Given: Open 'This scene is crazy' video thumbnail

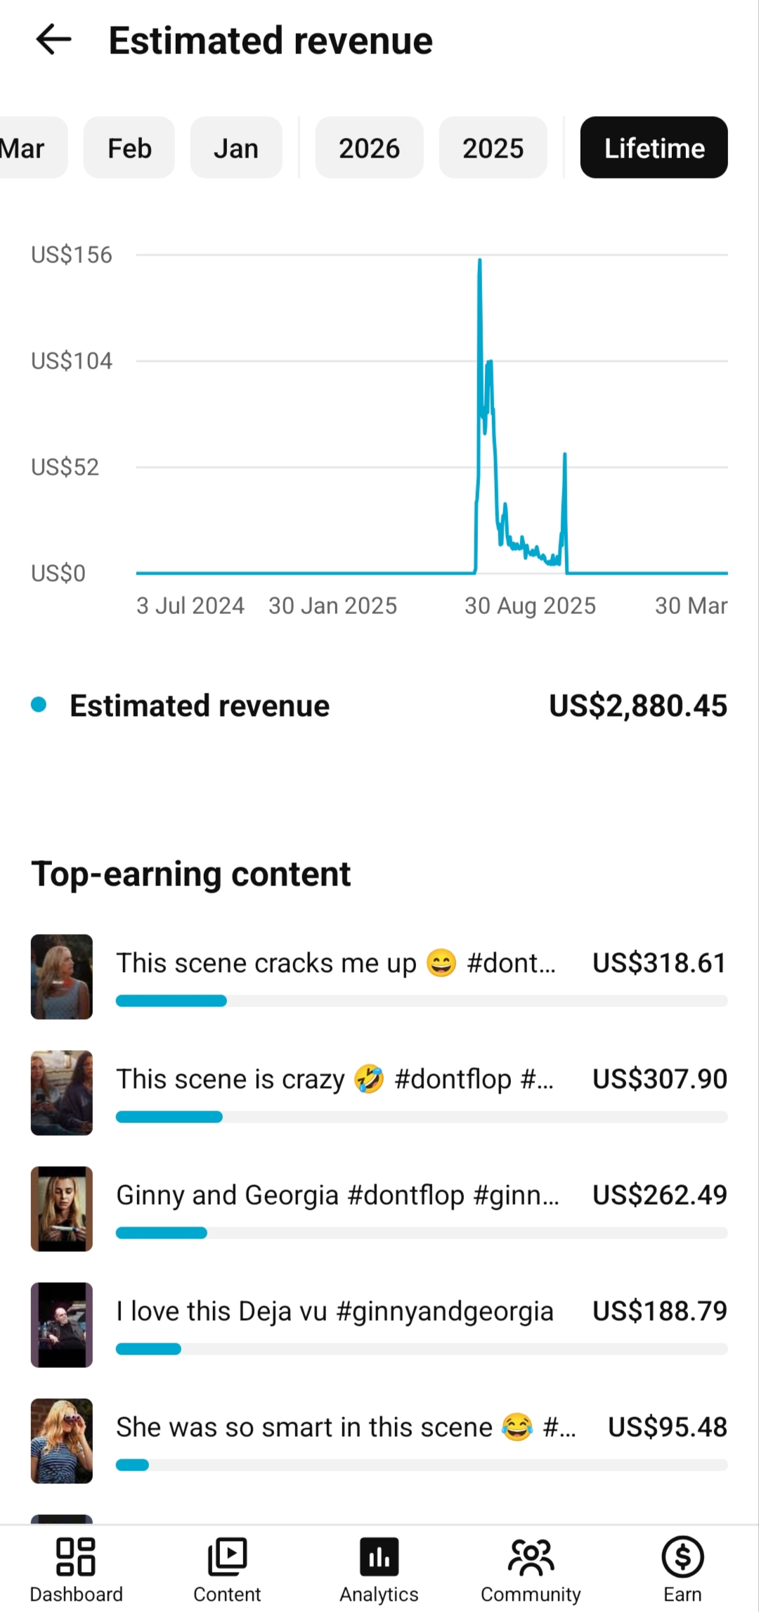Looking at the screenshot, I should coord(62,1093).
